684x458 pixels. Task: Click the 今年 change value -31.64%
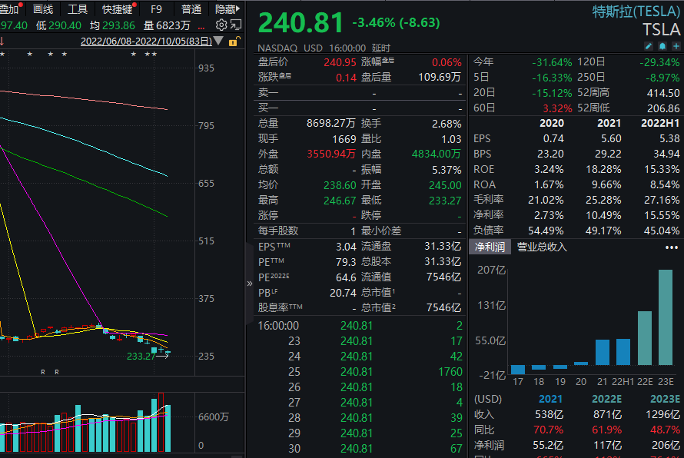coord(552,62)
